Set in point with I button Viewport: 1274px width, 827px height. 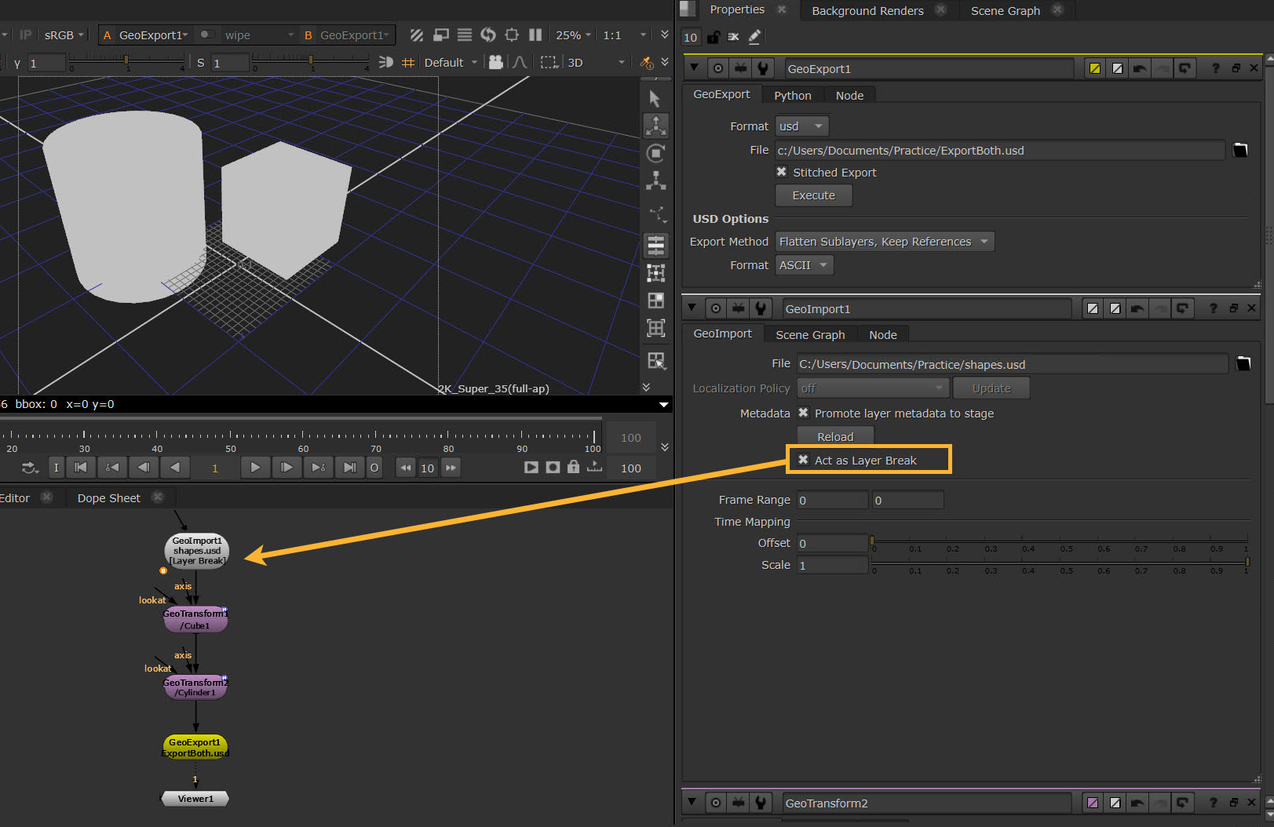pyautogui.click(x=56, y=468)
